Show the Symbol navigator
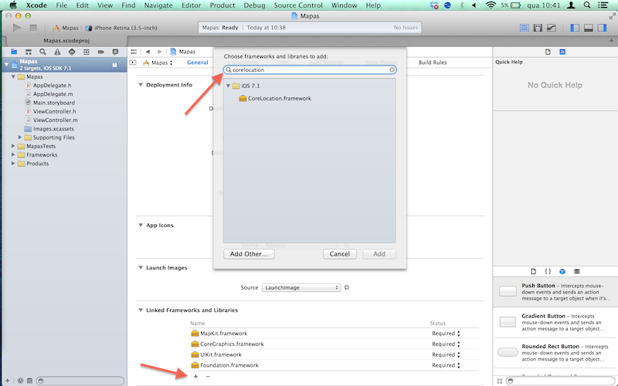 click(29, 52)
